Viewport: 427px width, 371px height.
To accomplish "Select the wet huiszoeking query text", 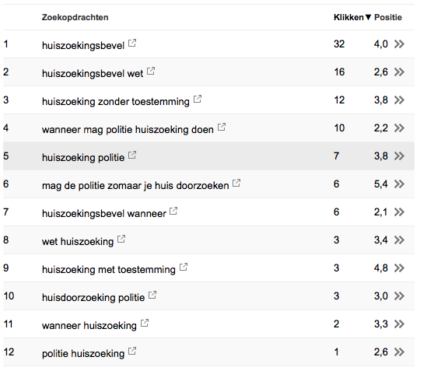I will (x=78, y=241).
